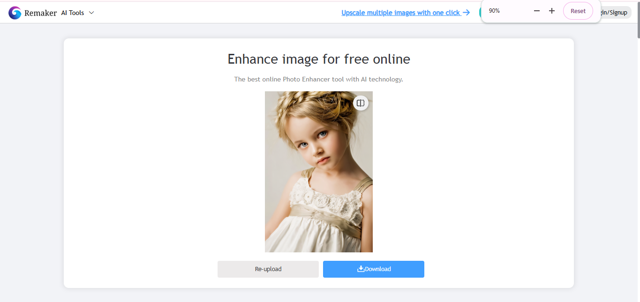Click Reset in the zoom popup
The width and height of the screenshot is (640, 302).
pos(578,10)
